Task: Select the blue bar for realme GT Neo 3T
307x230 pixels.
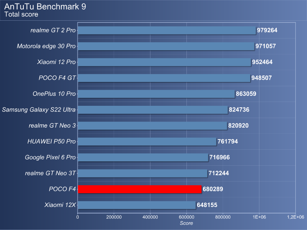Action: pos(142,173)
